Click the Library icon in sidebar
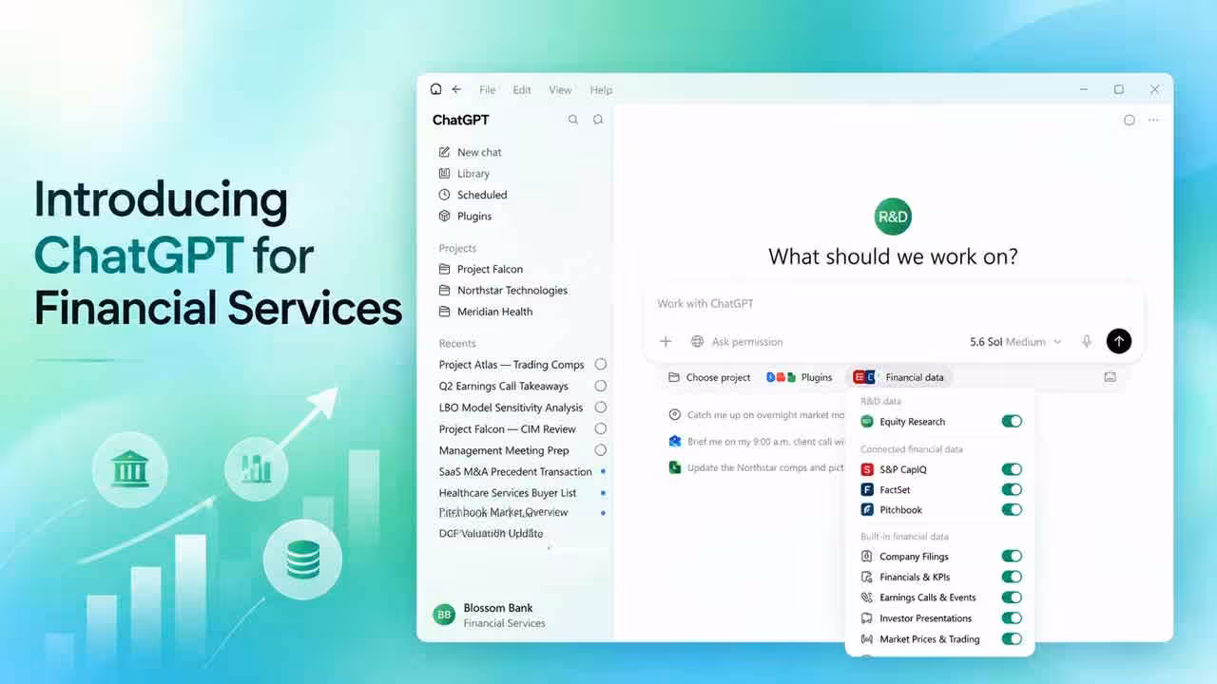 tap(444, 174)
